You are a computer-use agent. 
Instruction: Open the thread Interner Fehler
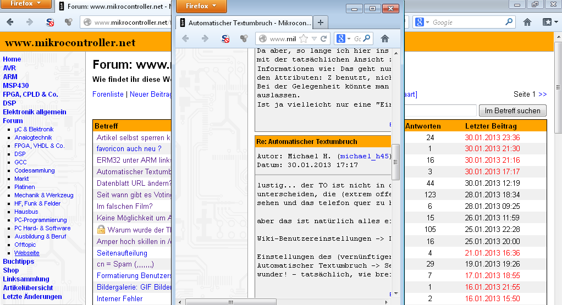(x=119, y=298)
